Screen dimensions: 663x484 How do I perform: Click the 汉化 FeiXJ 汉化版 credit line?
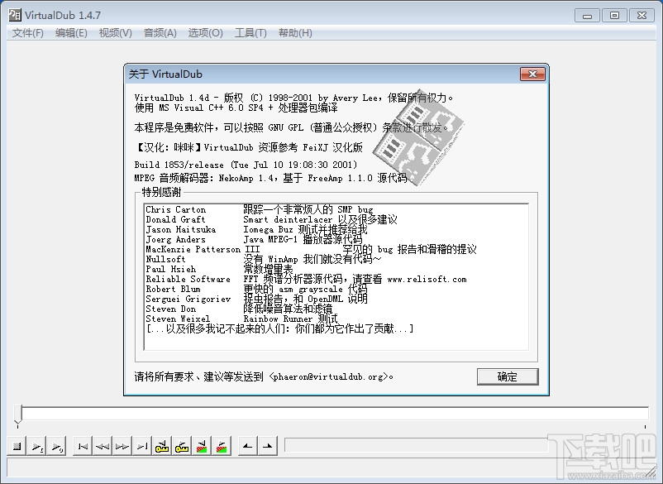(249, 147)
